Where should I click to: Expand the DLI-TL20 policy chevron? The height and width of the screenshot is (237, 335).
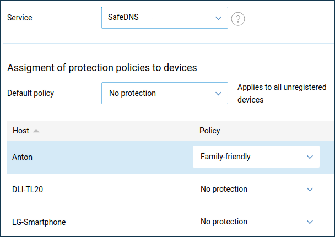(310, 190)
